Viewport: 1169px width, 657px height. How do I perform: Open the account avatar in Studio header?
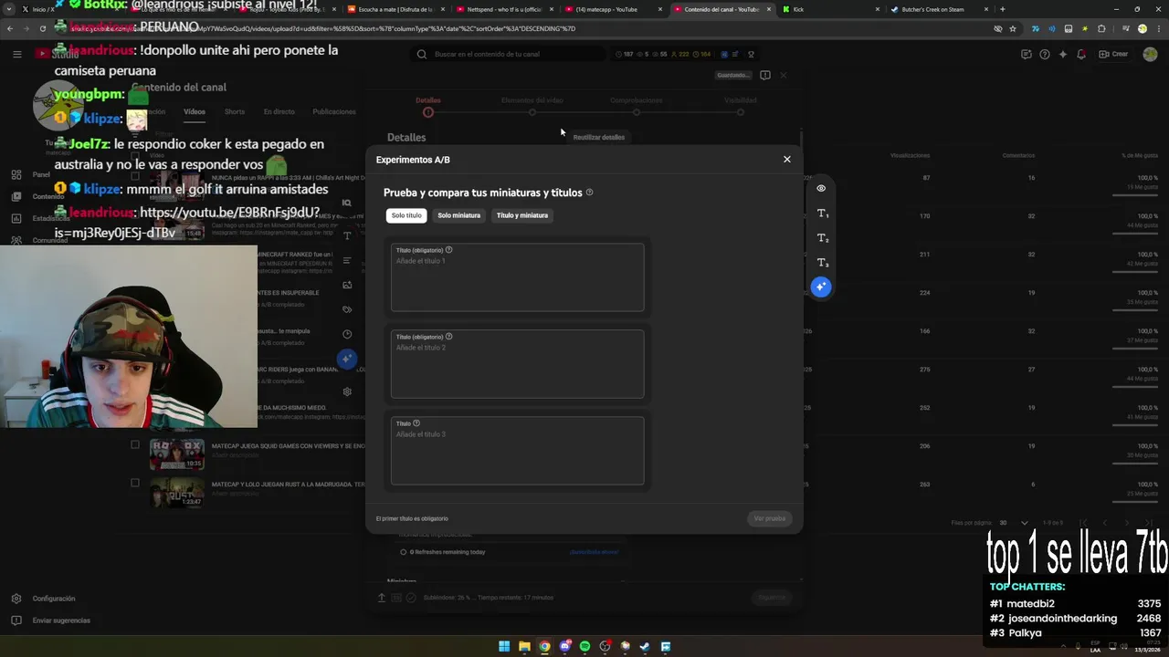1149,54
